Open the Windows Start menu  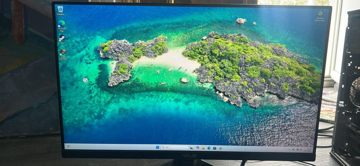[157, 147]
